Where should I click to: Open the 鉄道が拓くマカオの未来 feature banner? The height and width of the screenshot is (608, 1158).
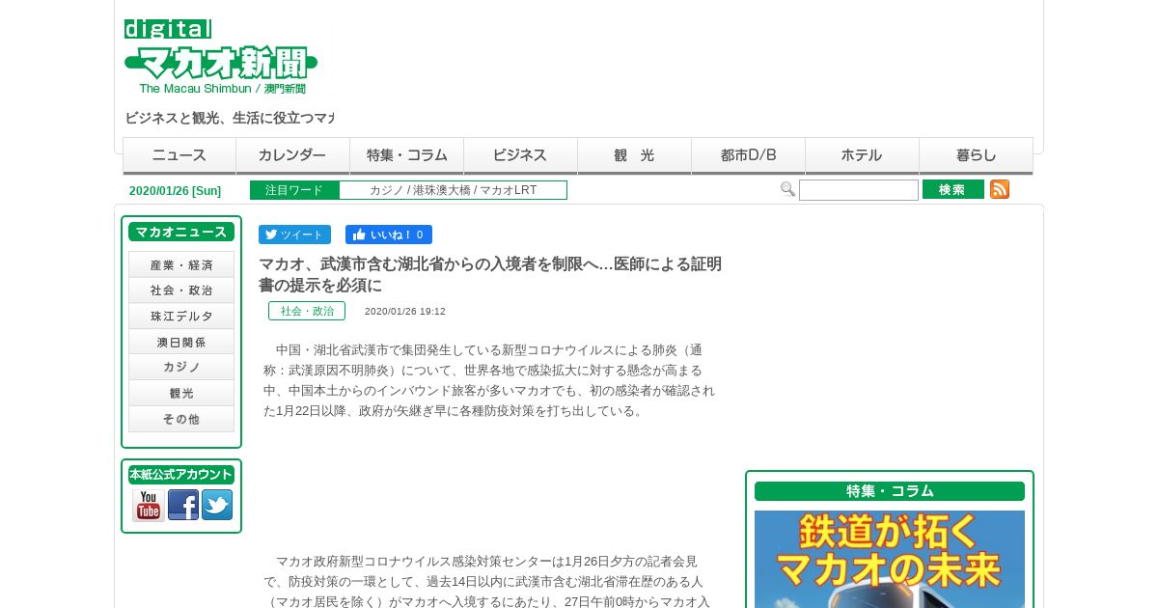890,559
